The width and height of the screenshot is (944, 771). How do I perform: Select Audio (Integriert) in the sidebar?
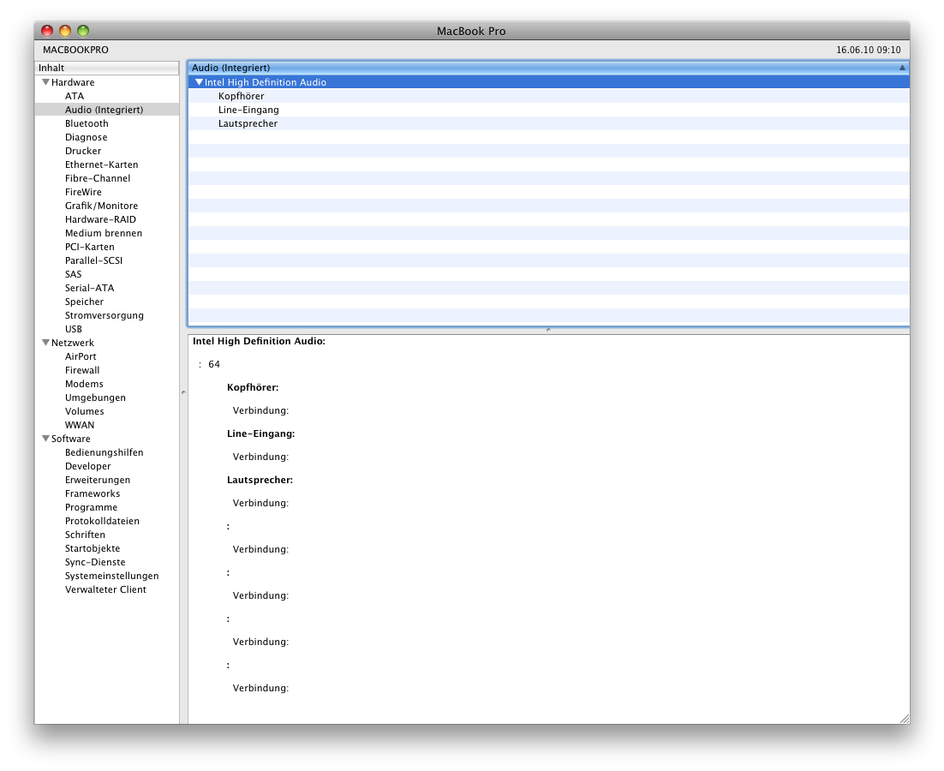tap(105, 110)
